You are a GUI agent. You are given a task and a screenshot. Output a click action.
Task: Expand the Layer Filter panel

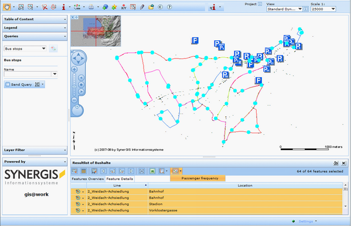tap(35, 150)
